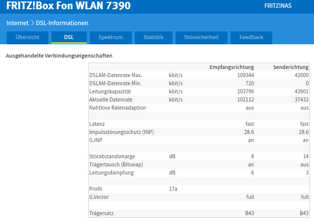
Task: Select the value 102112
Action: [x=246, y=100]
